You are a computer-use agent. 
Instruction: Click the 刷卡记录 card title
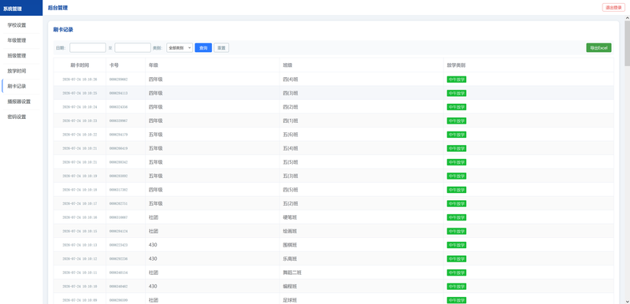(63, 29)
